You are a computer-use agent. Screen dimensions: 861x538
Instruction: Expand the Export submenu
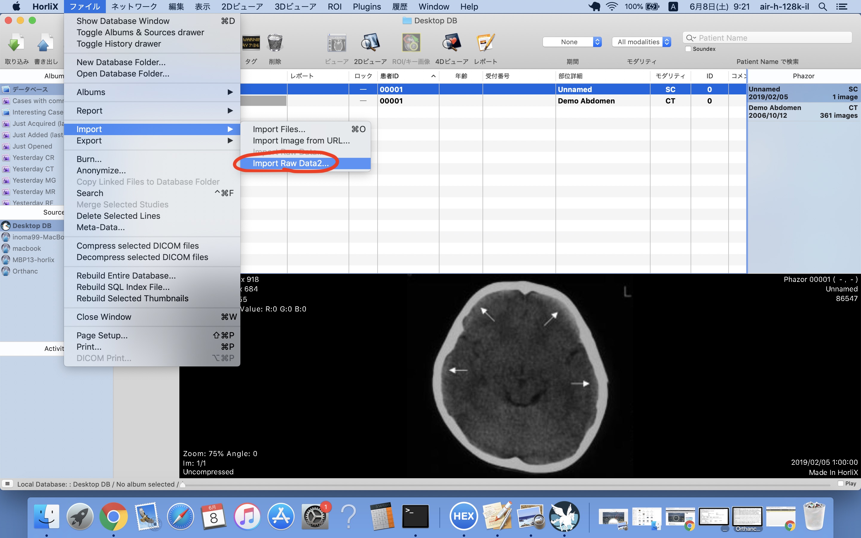tap(152, 140)
